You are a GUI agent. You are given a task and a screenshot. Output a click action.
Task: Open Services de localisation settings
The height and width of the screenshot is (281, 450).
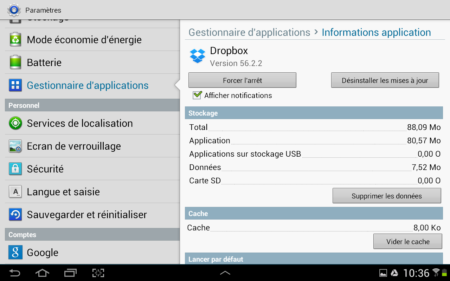(x=92, y=123)
